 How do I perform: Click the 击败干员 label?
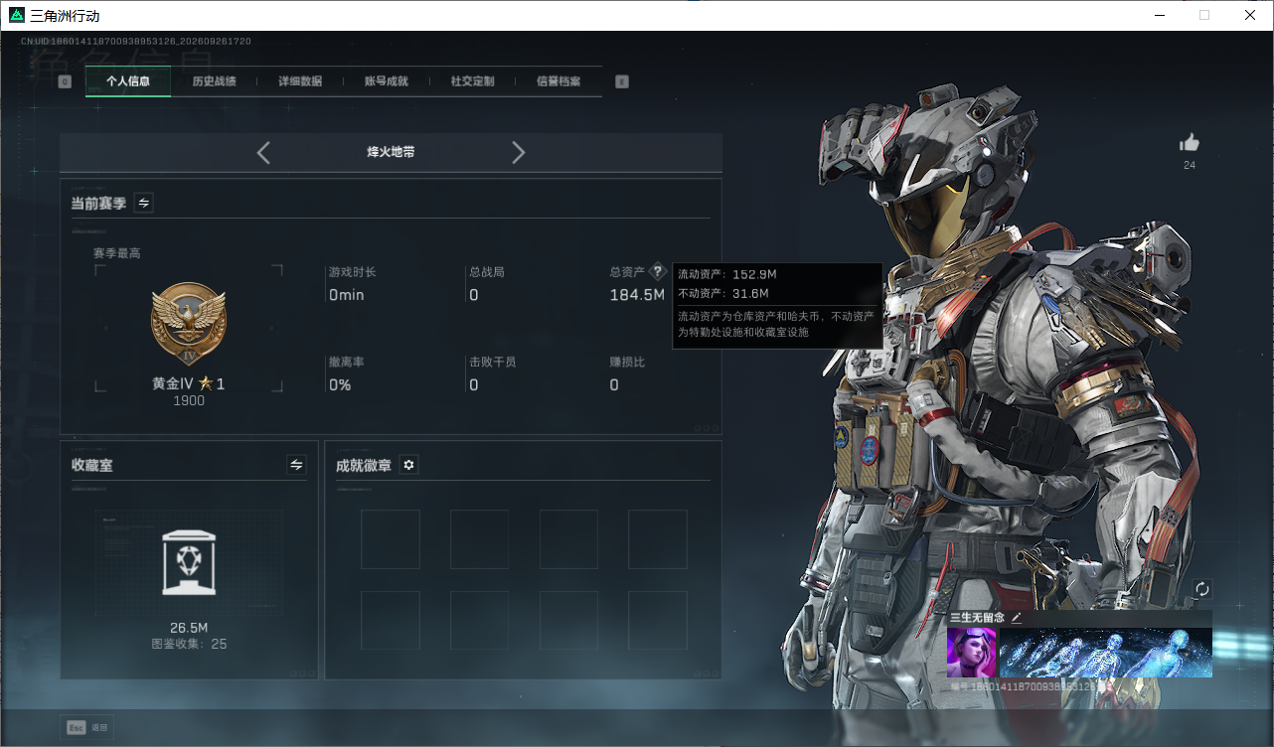pos(493,363)
